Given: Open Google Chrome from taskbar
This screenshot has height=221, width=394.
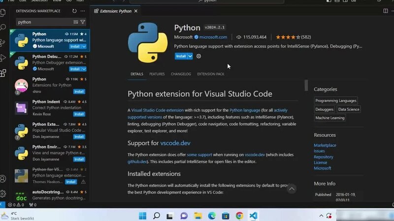Looking at the screenshot, I should [x=239, y=216].
